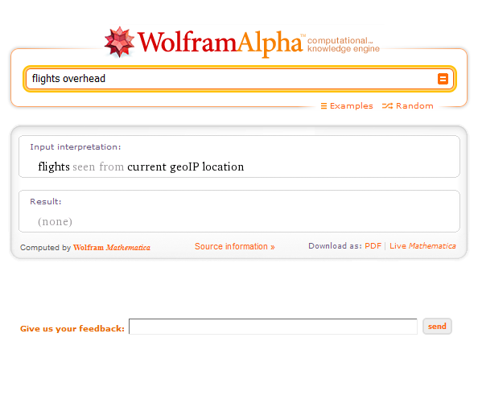478x395 pixels.
Task: Click the '(none)' result text
Action: (x=55, y=221)
